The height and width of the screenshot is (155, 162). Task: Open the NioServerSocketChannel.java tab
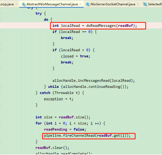(x=113, y=4)
